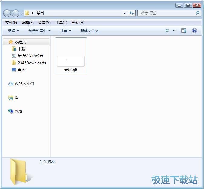Click the WPS云文档 cloud icon
204x189 pixels.
click(x=11, y=83)
